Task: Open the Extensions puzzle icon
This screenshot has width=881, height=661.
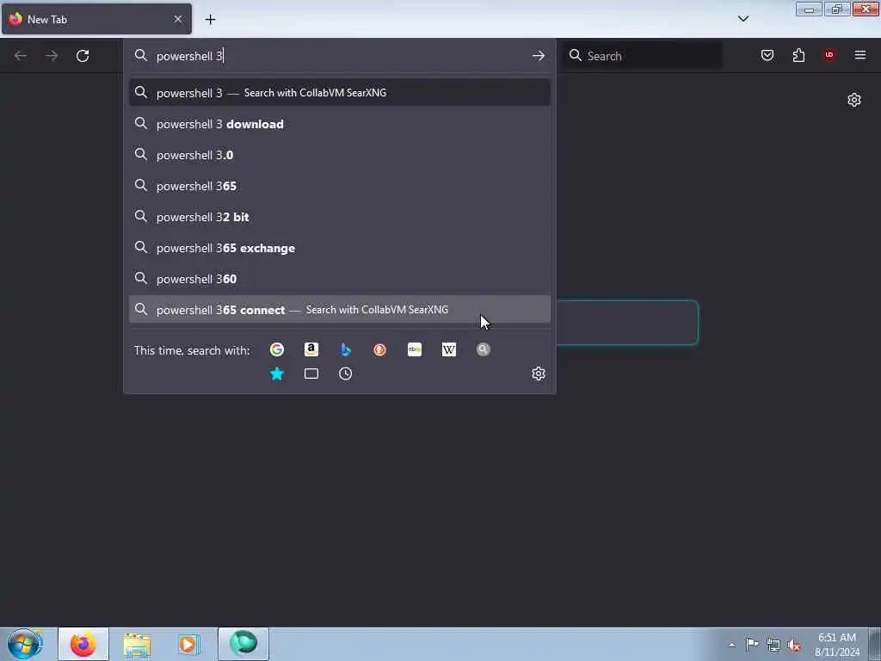Action: point(798,55)
